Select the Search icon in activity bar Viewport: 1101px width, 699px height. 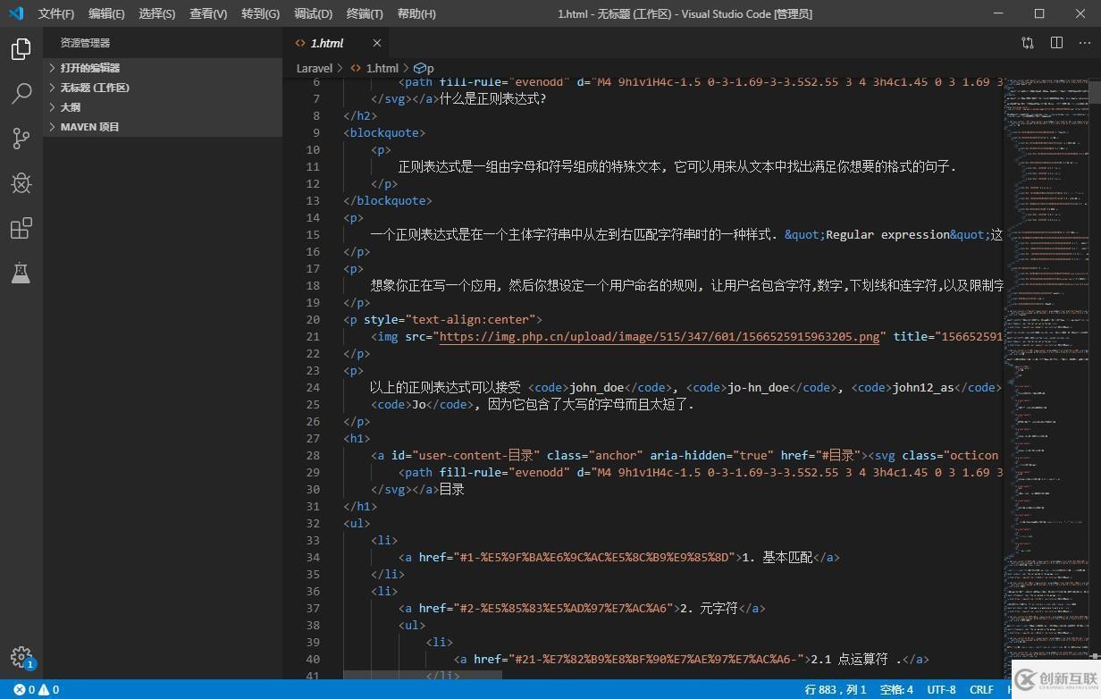point(21,94)
